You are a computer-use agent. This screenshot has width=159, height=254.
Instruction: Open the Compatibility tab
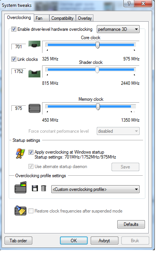(62, 18)
